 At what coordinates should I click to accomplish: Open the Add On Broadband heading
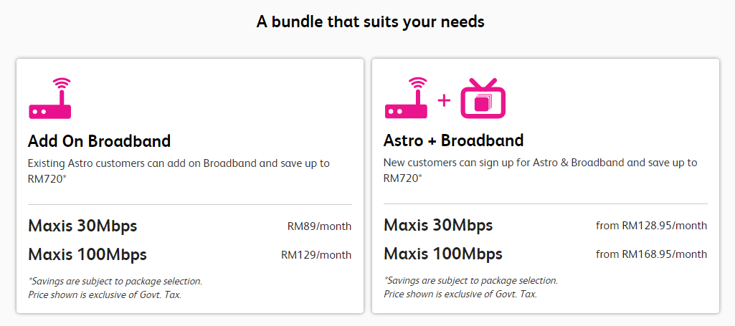point(99,140)
